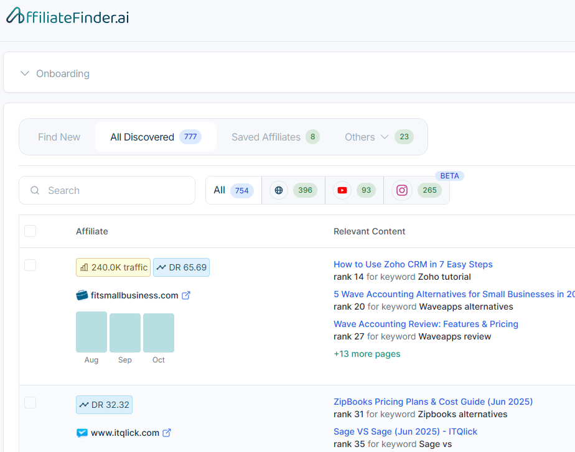The height and width of the screenshot is (452, 575).
Task: Filter by web globe icon
Action: [279, 190]
